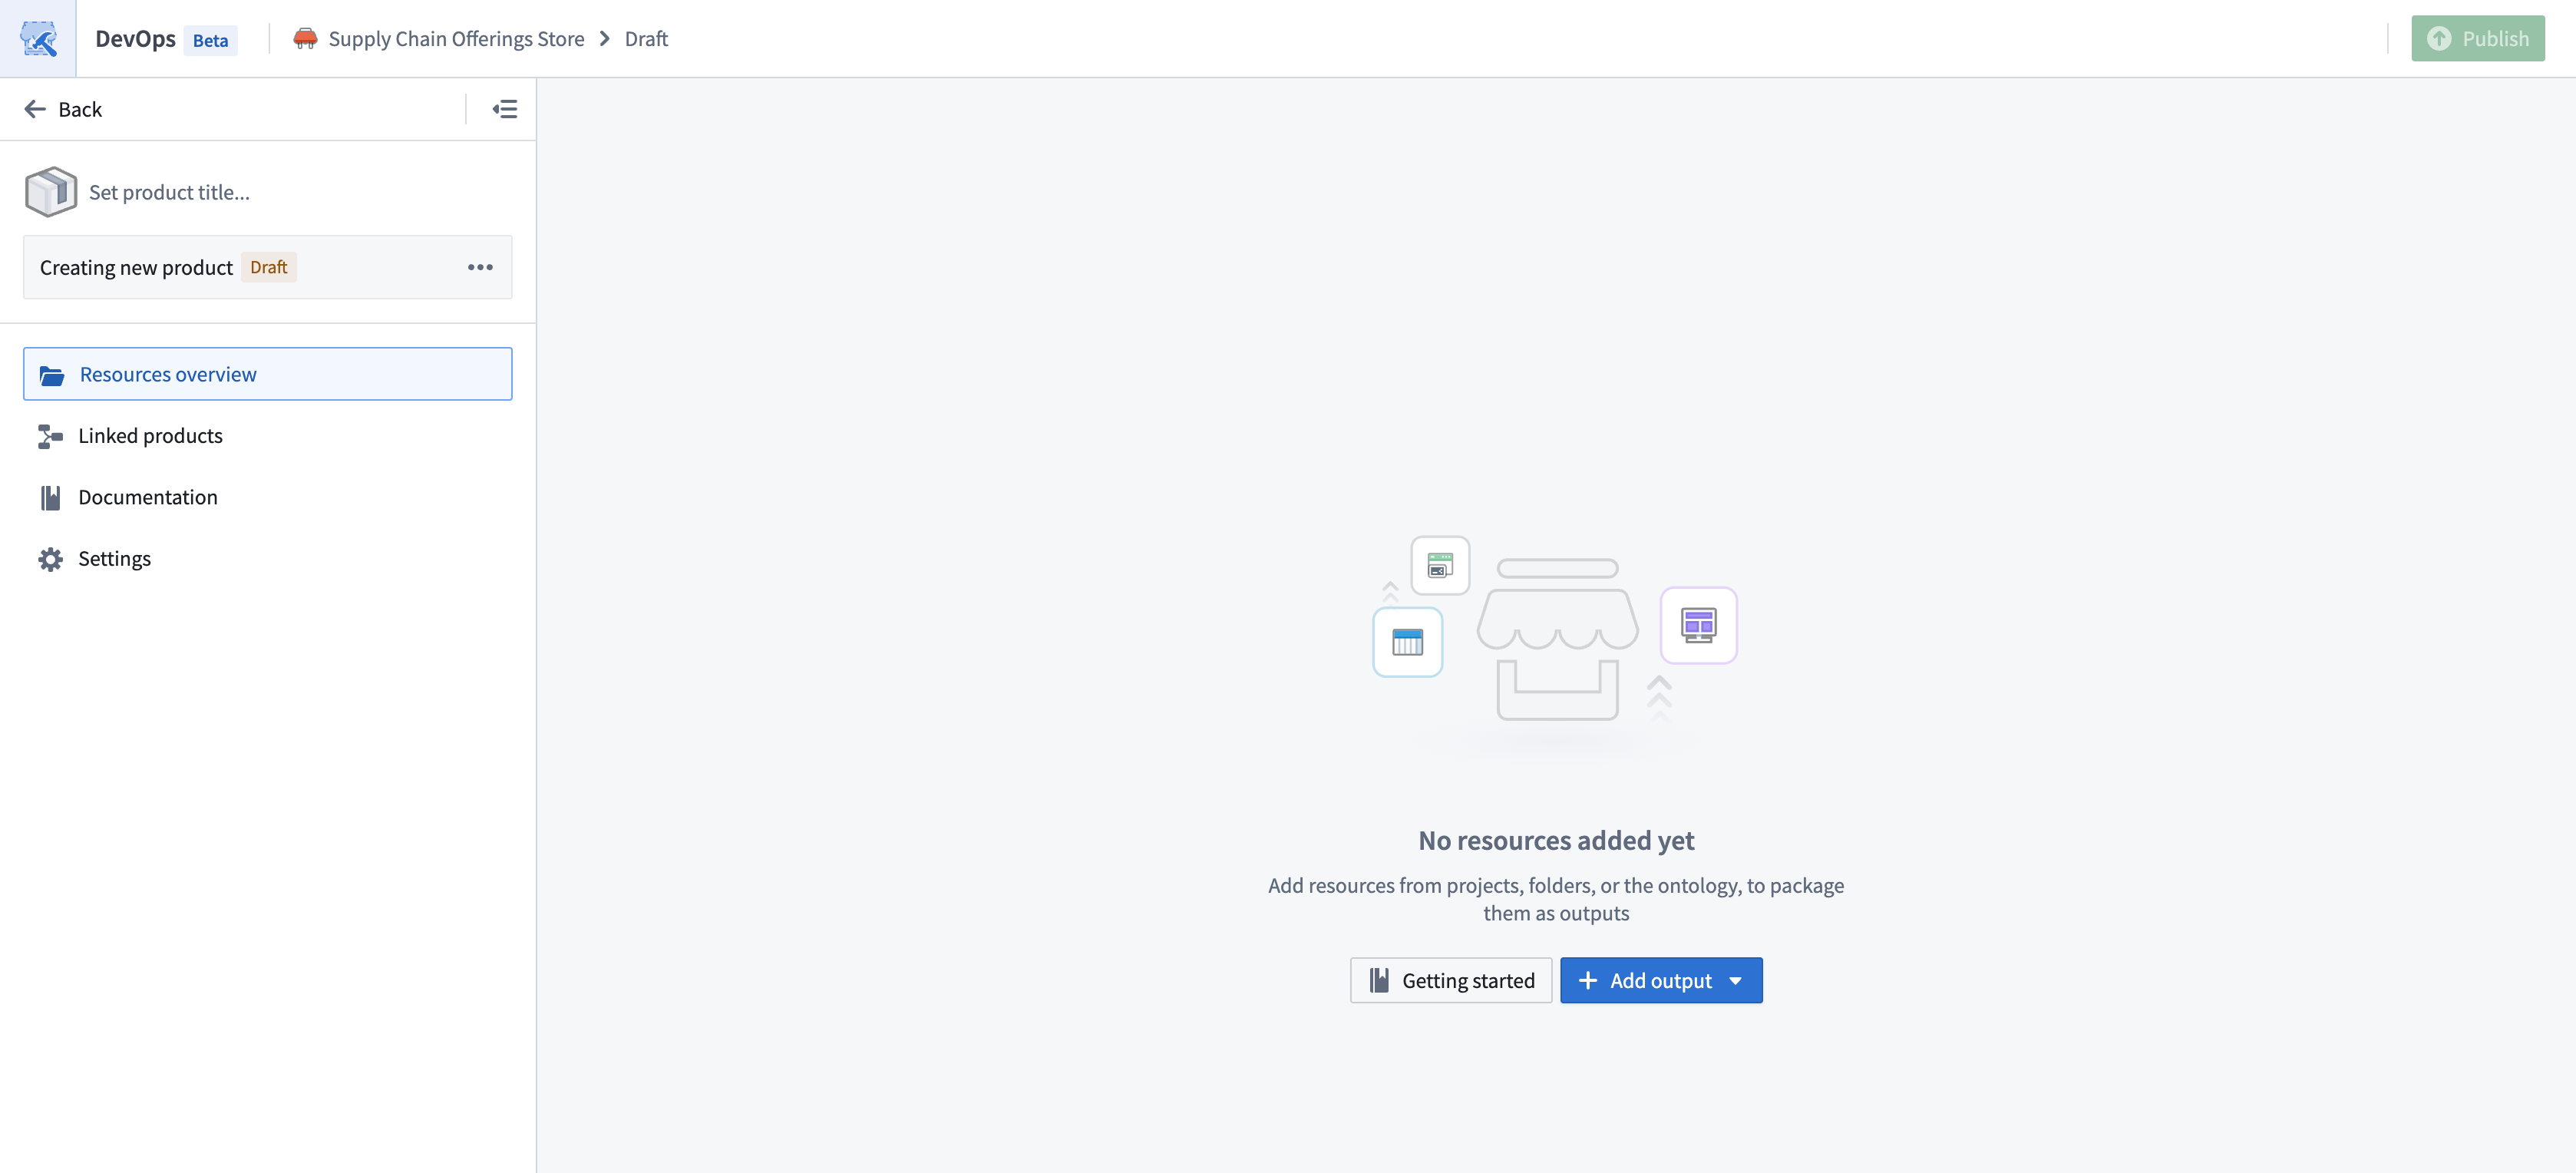Select the Resources overview tab
The width and height of the screenshot is (2576, 1173).
coord(168,374)
